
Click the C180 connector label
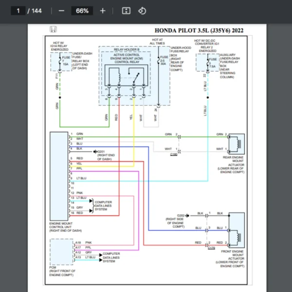pos(174,154)
